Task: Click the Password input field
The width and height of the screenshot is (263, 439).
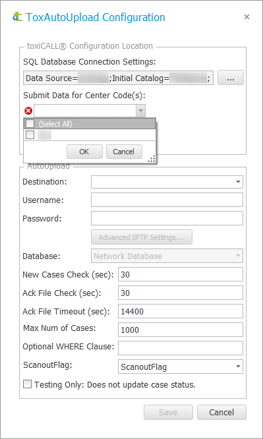Action: (x=167, y=218)
